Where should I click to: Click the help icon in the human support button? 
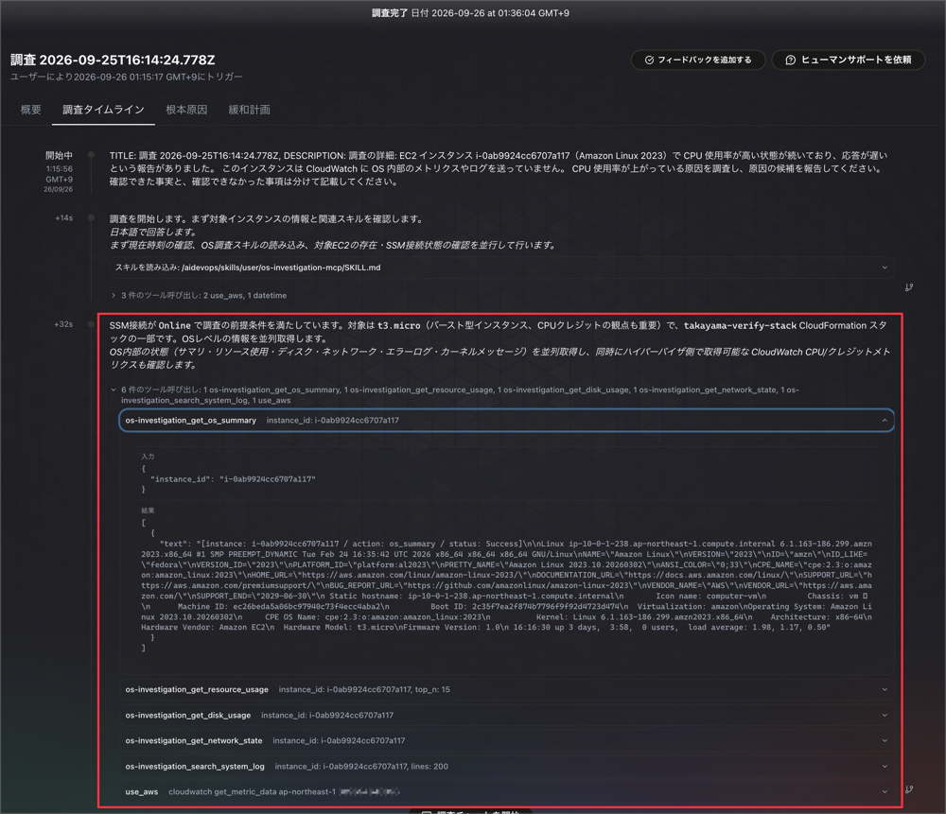tap(790, 60)
